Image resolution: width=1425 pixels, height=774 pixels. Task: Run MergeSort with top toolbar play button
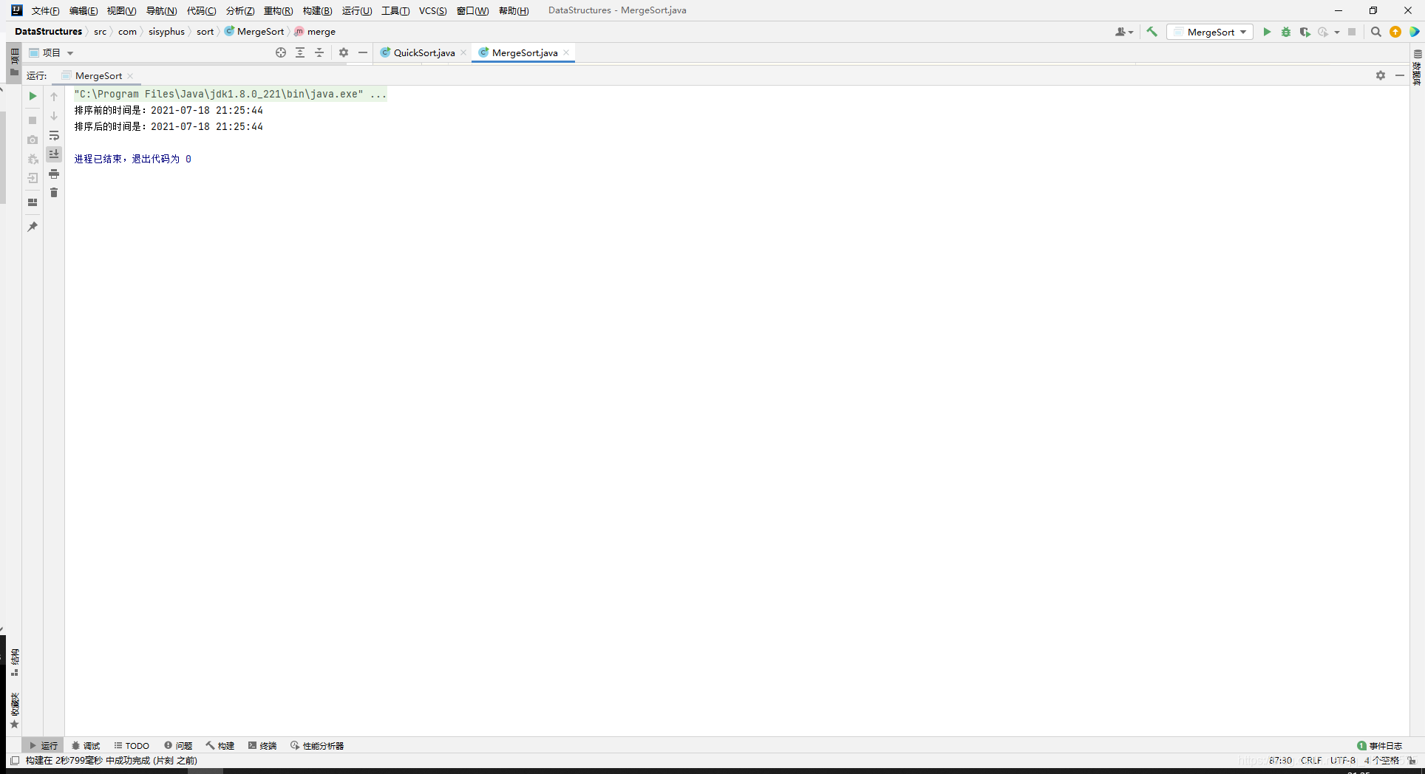1267,32
